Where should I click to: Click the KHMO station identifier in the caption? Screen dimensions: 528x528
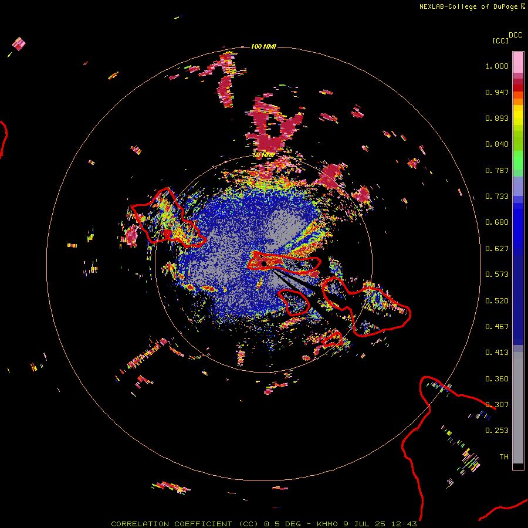327,524
